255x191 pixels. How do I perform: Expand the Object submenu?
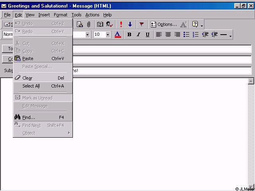click(43, 133)
